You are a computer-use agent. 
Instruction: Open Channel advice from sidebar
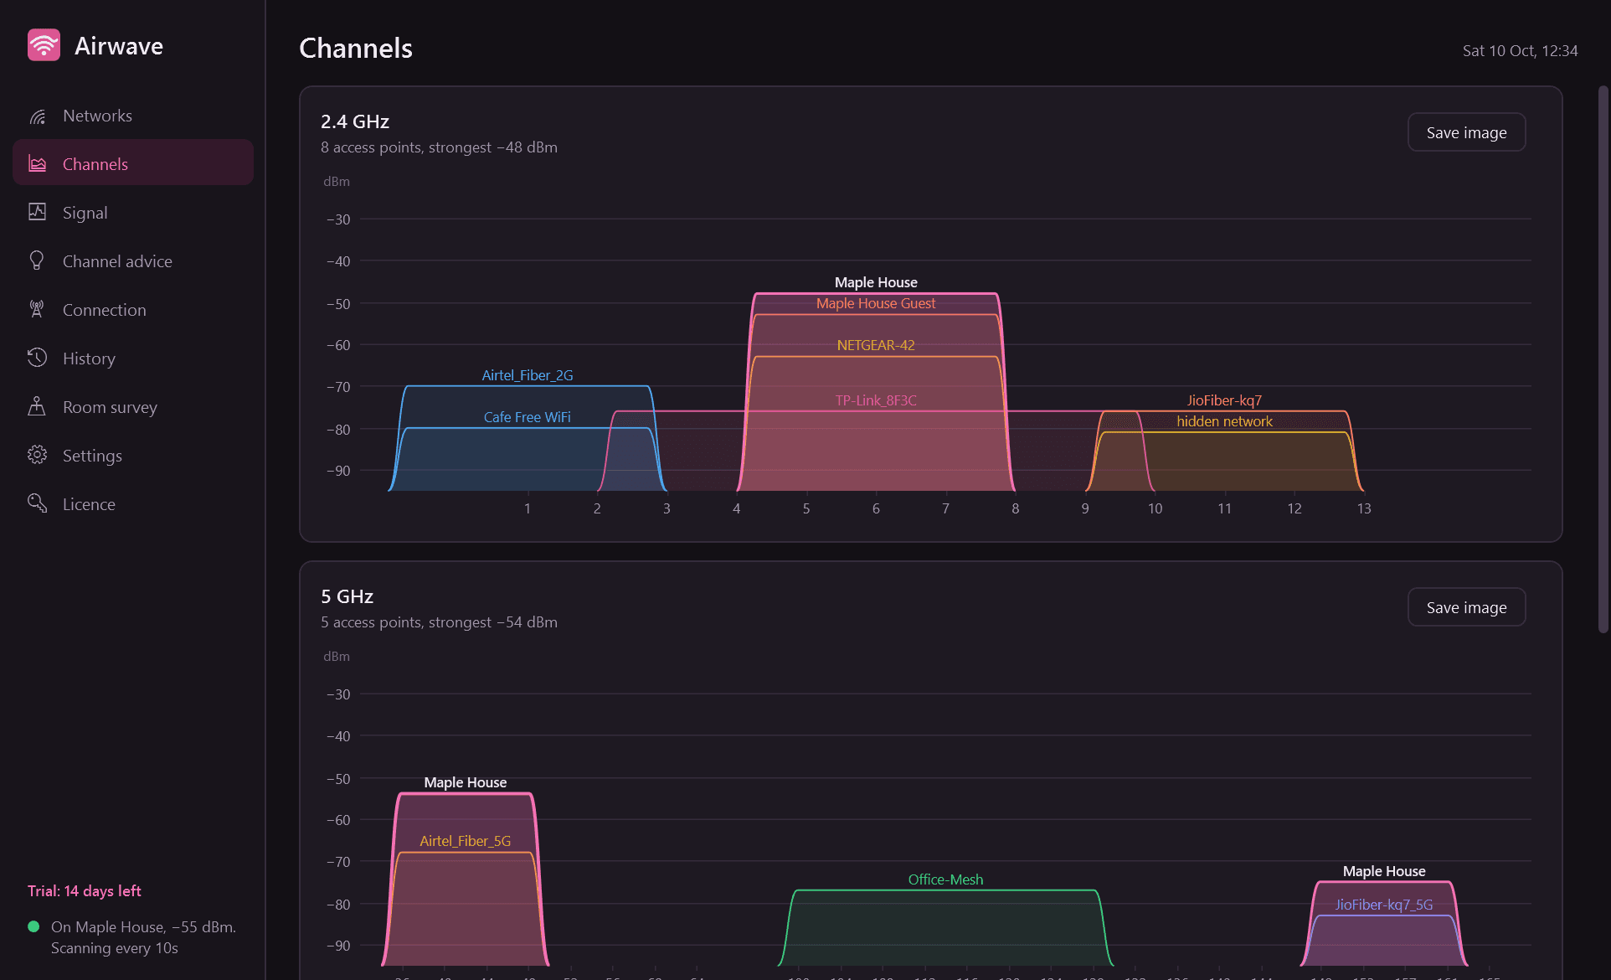pyautogui.click(x=133, y=261)
